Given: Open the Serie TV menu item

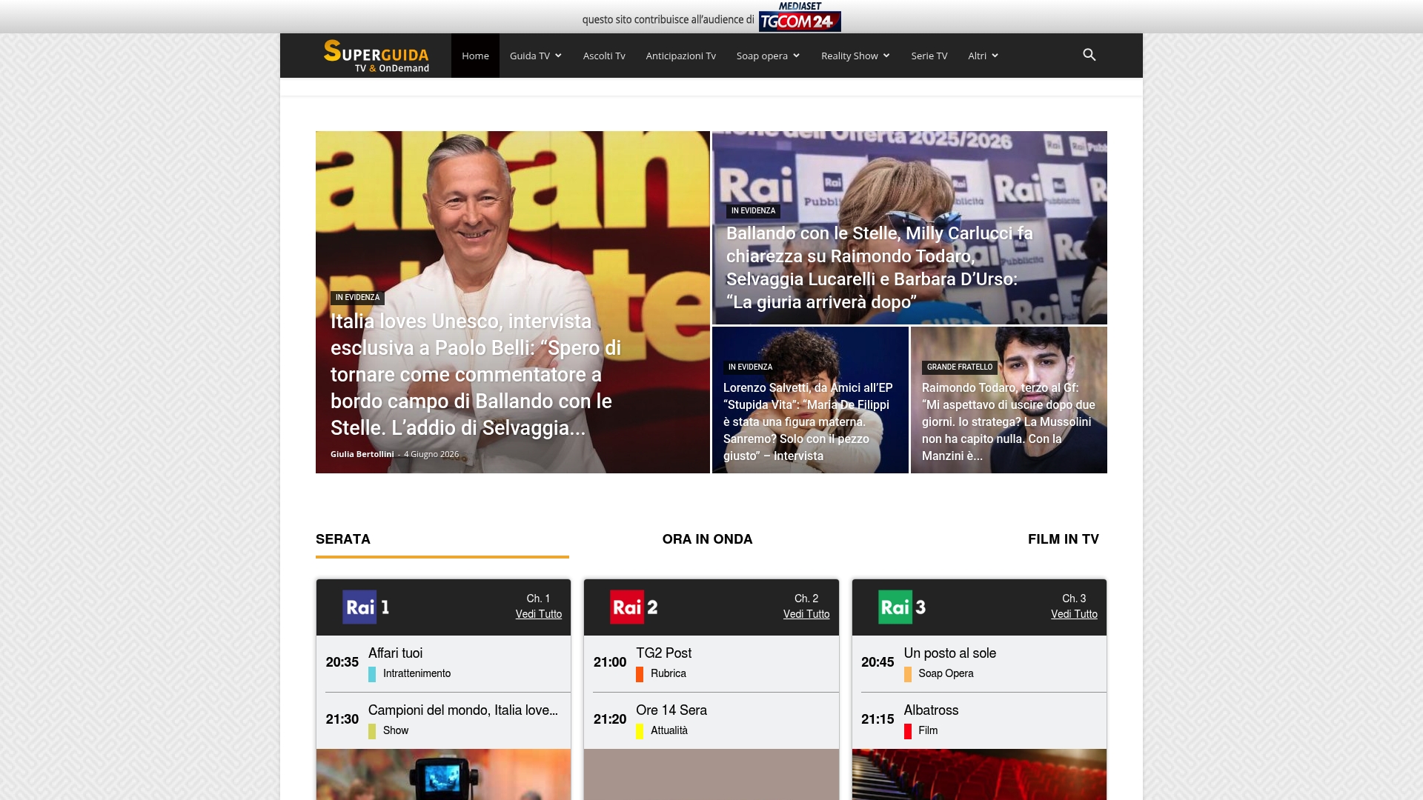Looking at the screenshot, I should [929, 56].
